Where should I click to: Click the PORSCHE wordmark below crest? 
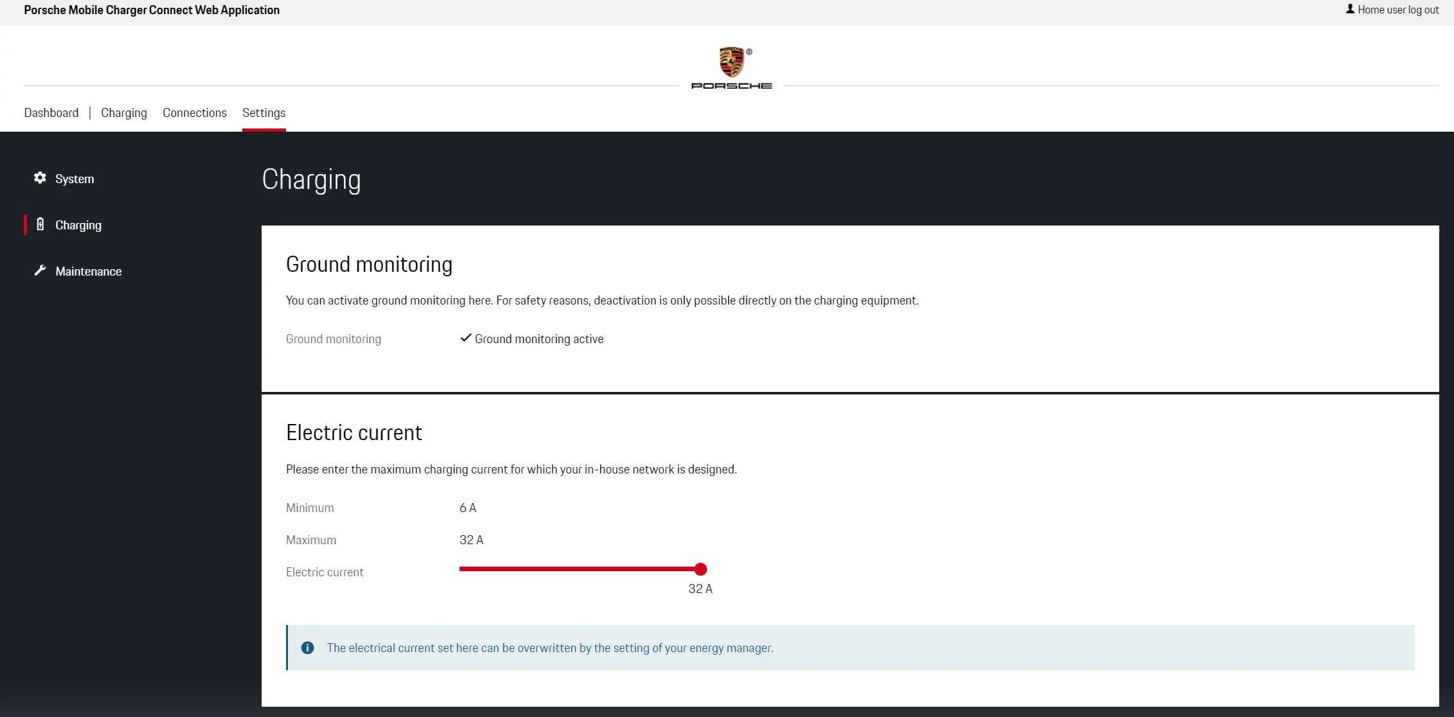731,85
